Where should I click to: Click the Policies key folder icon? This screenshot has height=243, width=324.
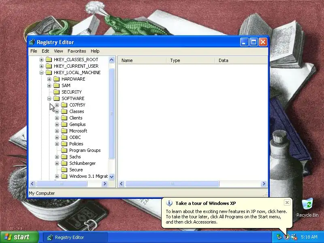click(64, 144)
